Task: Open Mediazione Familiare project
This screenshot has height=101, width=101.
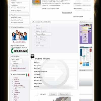Action: click(x=17, y=22)
